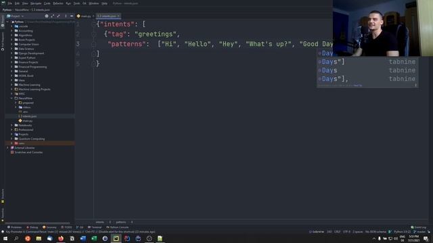
Task: Expand the Django Development folder
Action: (x=12, y=53)
